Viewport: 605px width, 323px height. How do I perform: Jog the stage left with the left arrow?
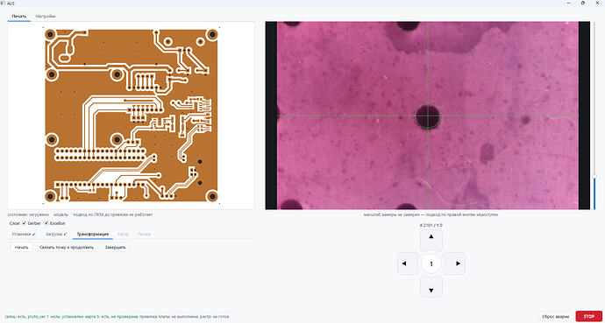coord(408,263)
